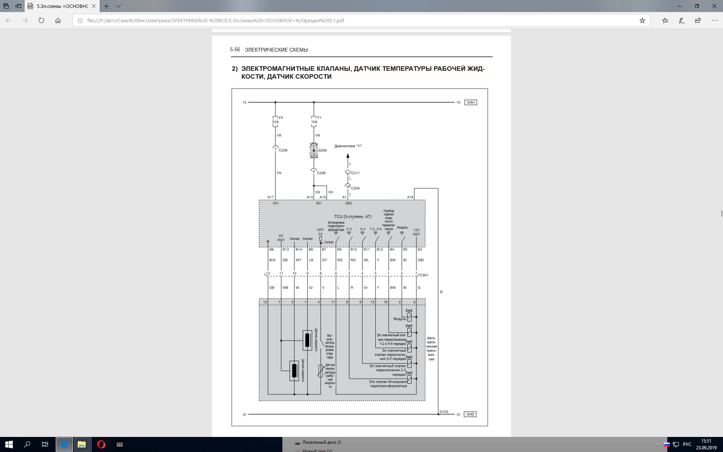Open Windows Start menu

(9, 444)
